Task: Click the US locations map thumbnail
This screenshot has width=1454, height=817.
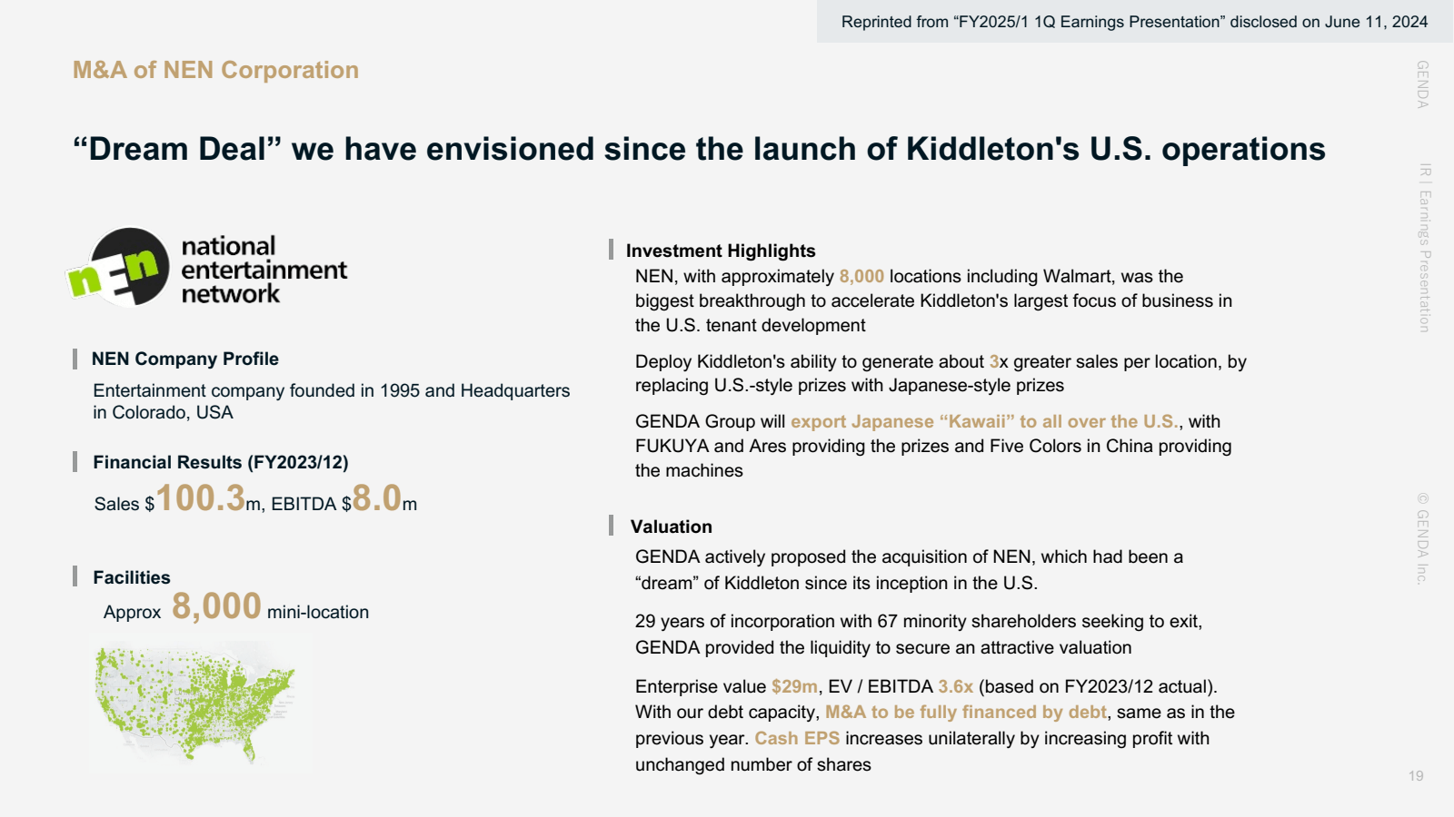Action: [x=198, y=706]
